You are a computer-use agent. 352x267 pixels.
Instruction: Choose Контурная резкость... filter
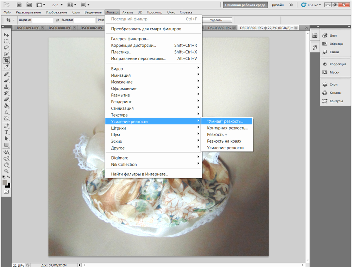[227, 128]
